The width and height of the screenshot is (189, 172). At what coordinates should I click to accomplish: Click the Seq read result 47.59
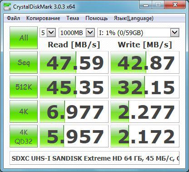[x=74, y=62]
